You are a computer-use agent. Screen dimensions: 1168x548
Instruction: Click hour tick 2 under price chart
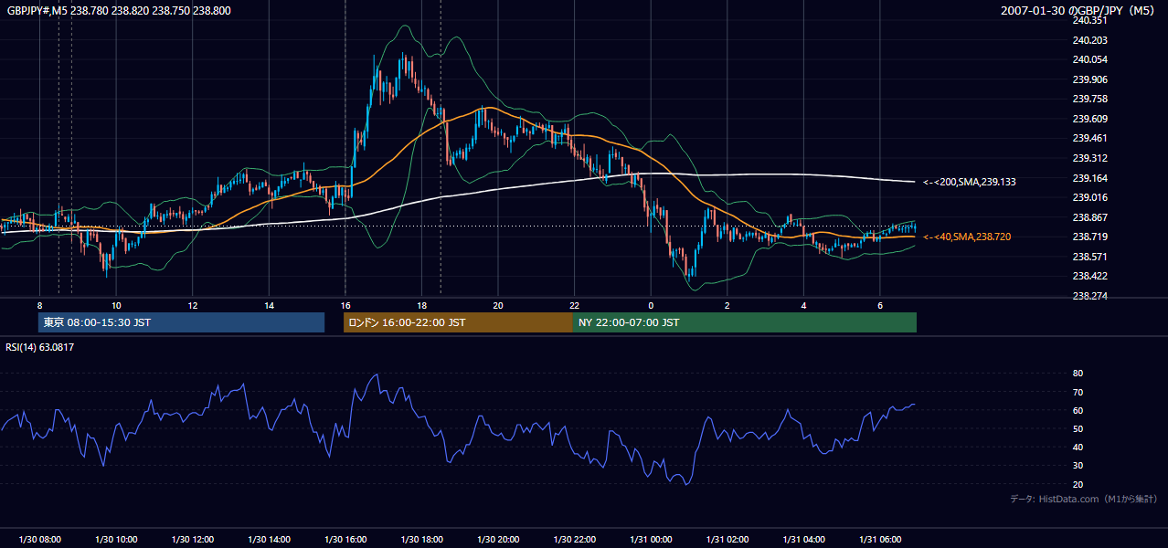727,305
